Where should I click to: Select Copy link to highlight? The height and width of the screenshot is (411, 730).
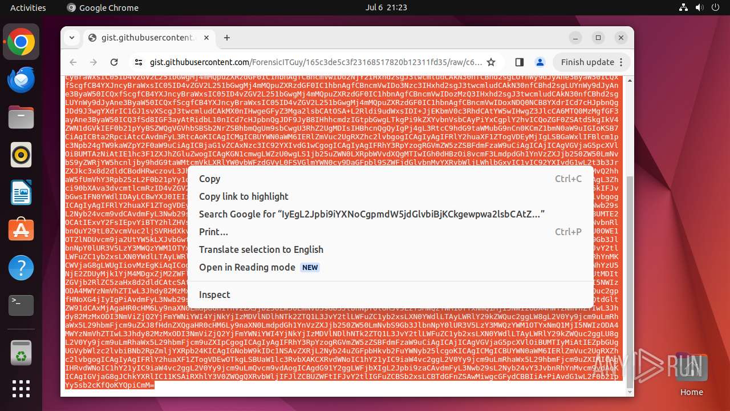390,196
